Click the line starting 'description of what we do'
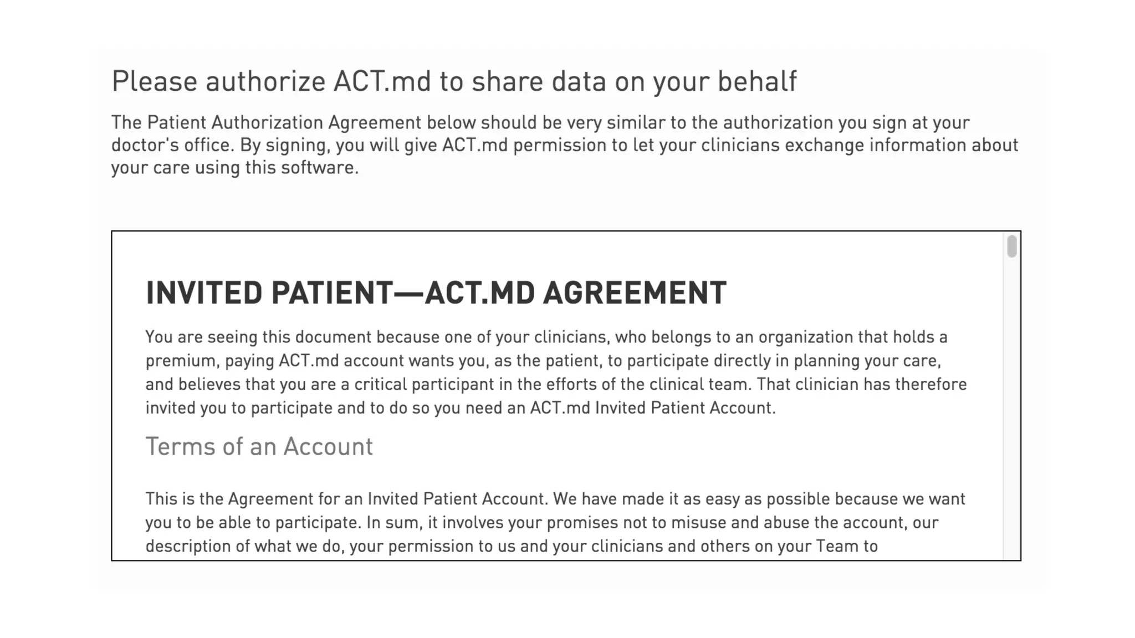Screen dimensions: 1135x638 512,547
